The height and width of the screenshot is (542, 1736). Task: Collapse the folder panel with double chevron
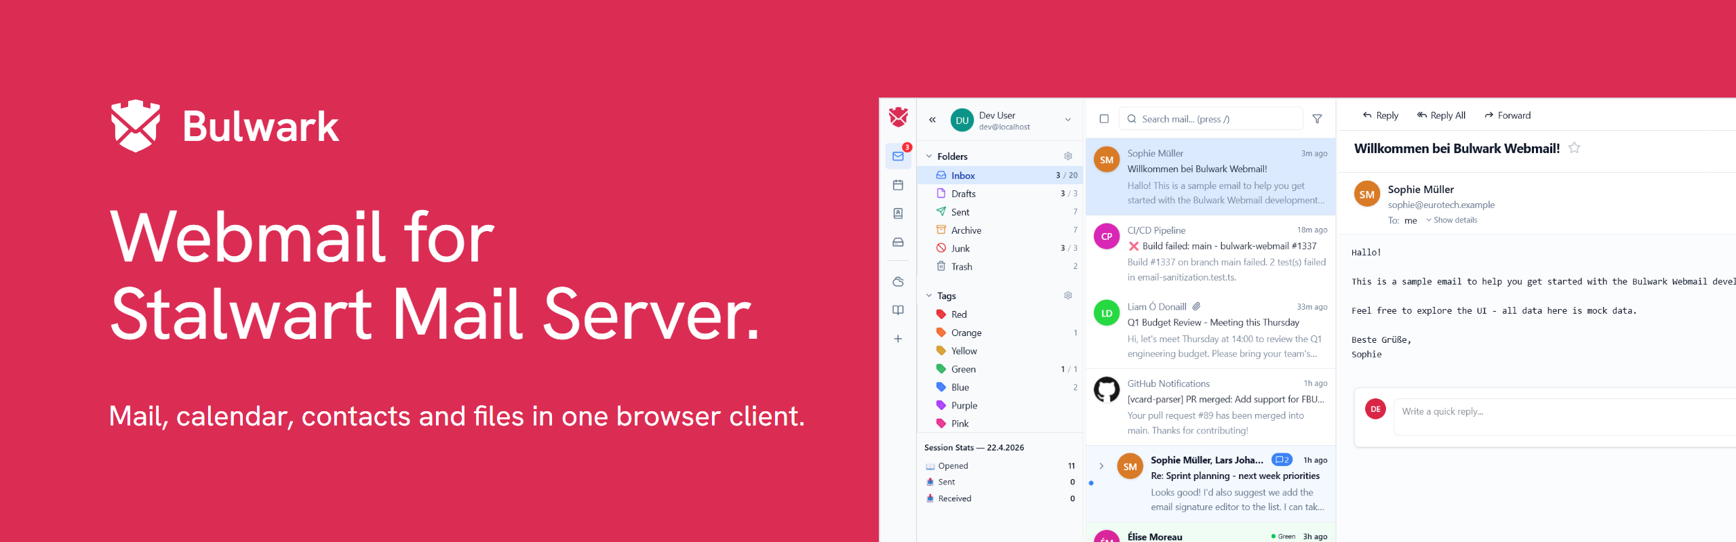pos(932,120)
